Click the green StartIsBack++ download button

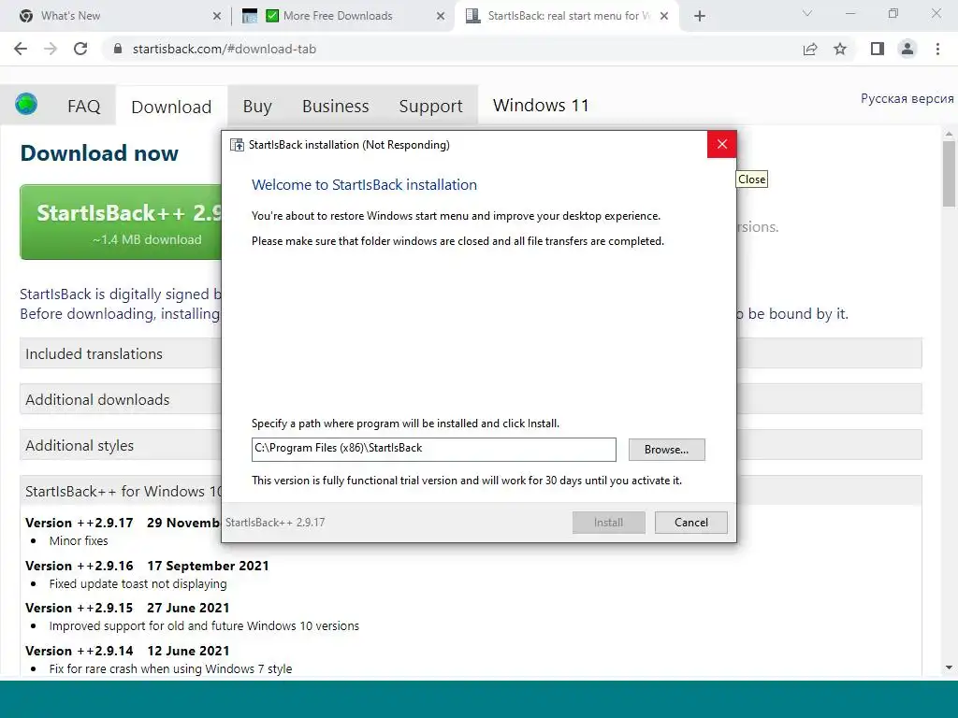(x=121, y=223)
